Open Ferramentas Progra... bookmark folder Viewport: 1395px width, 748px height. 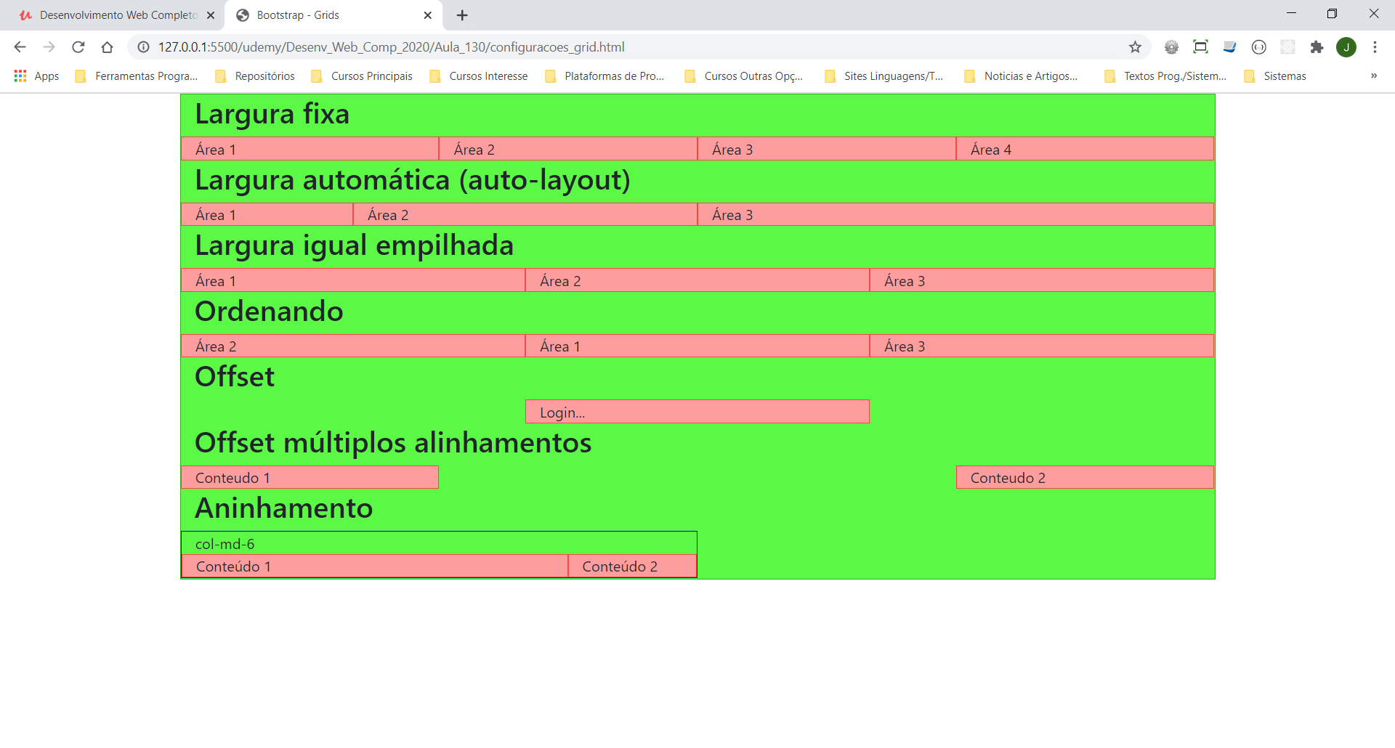137,76
